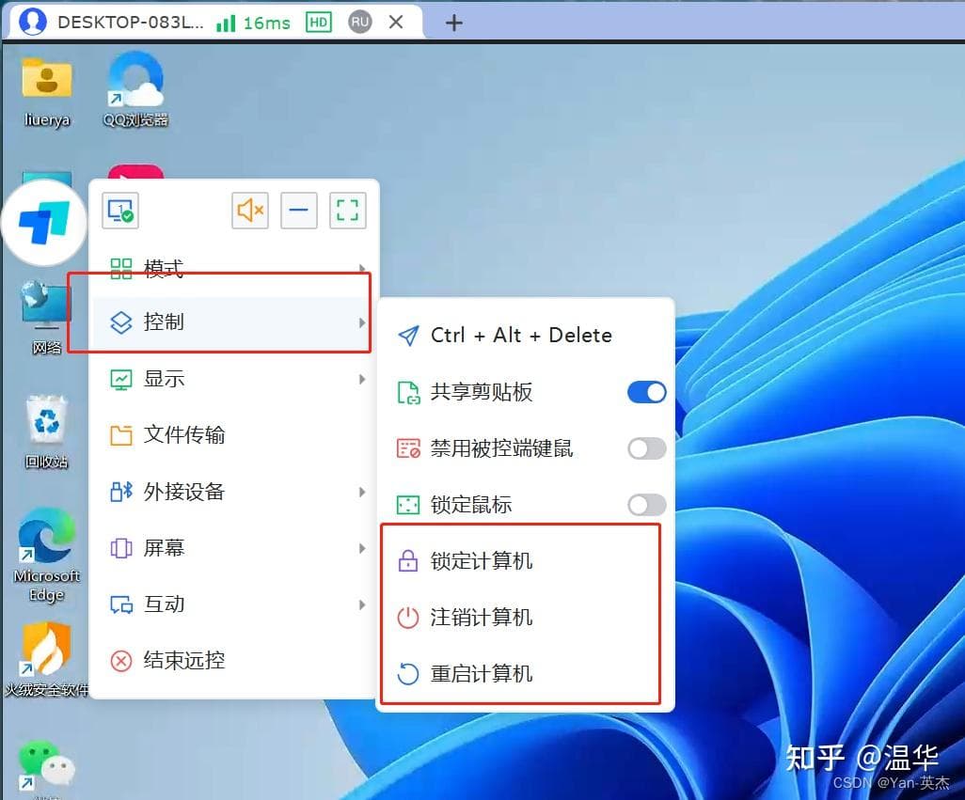The image size is (965, 800).
Task: Select the 控制 menu entry
Action: click(234, 322)
